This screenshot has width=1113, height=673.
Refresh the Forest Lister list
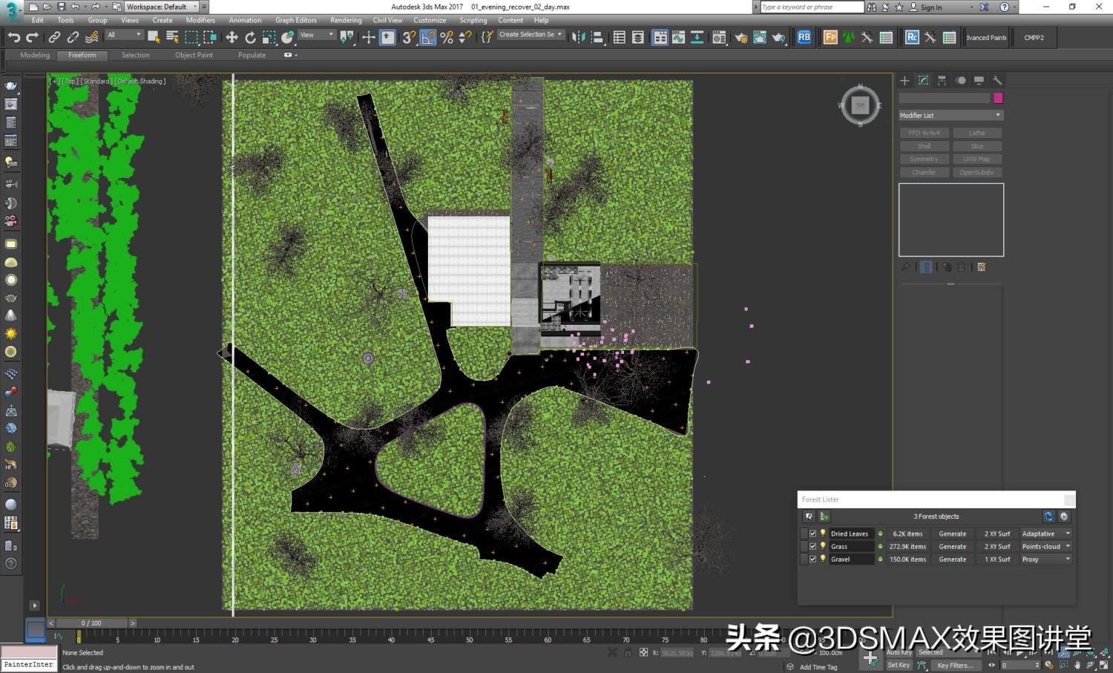click(x=1048, y=516)
